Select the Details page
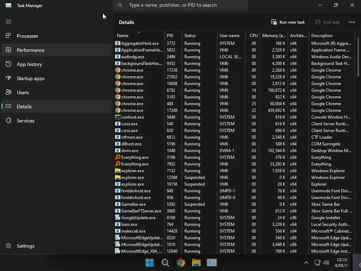361x271 pixels. 56,106
